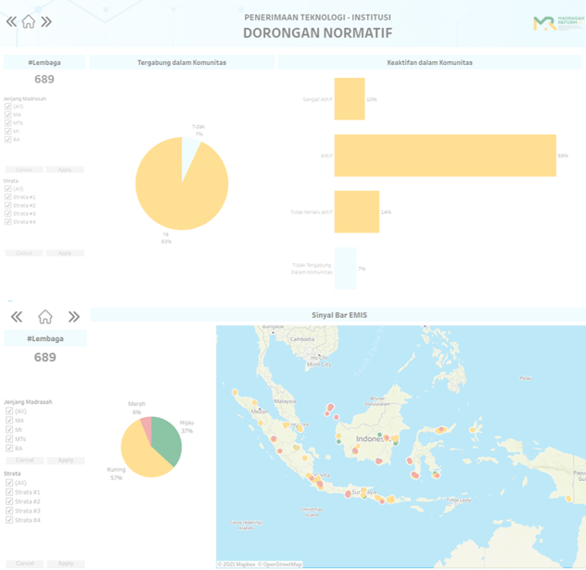Cancel Jenjang Madrasah filter in Sinyal Bar EMIS dashboard
586x570 pixels.
coord(25,460)
